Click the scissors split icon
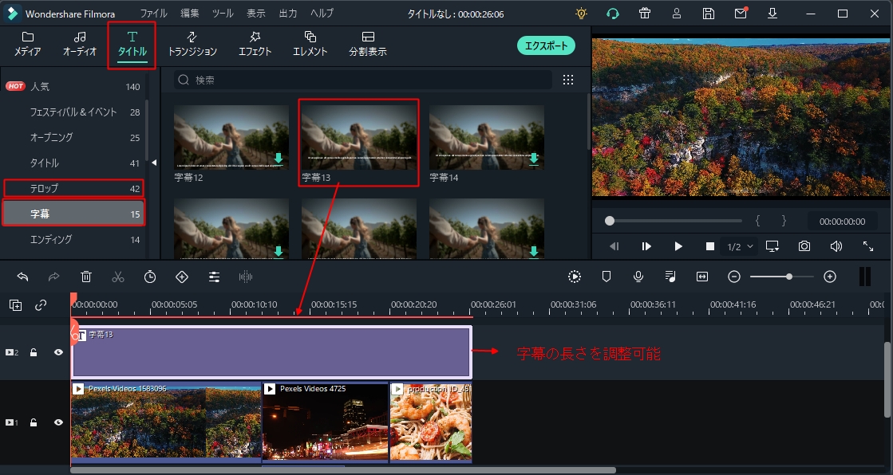893x475 pixels. (118, 277)
